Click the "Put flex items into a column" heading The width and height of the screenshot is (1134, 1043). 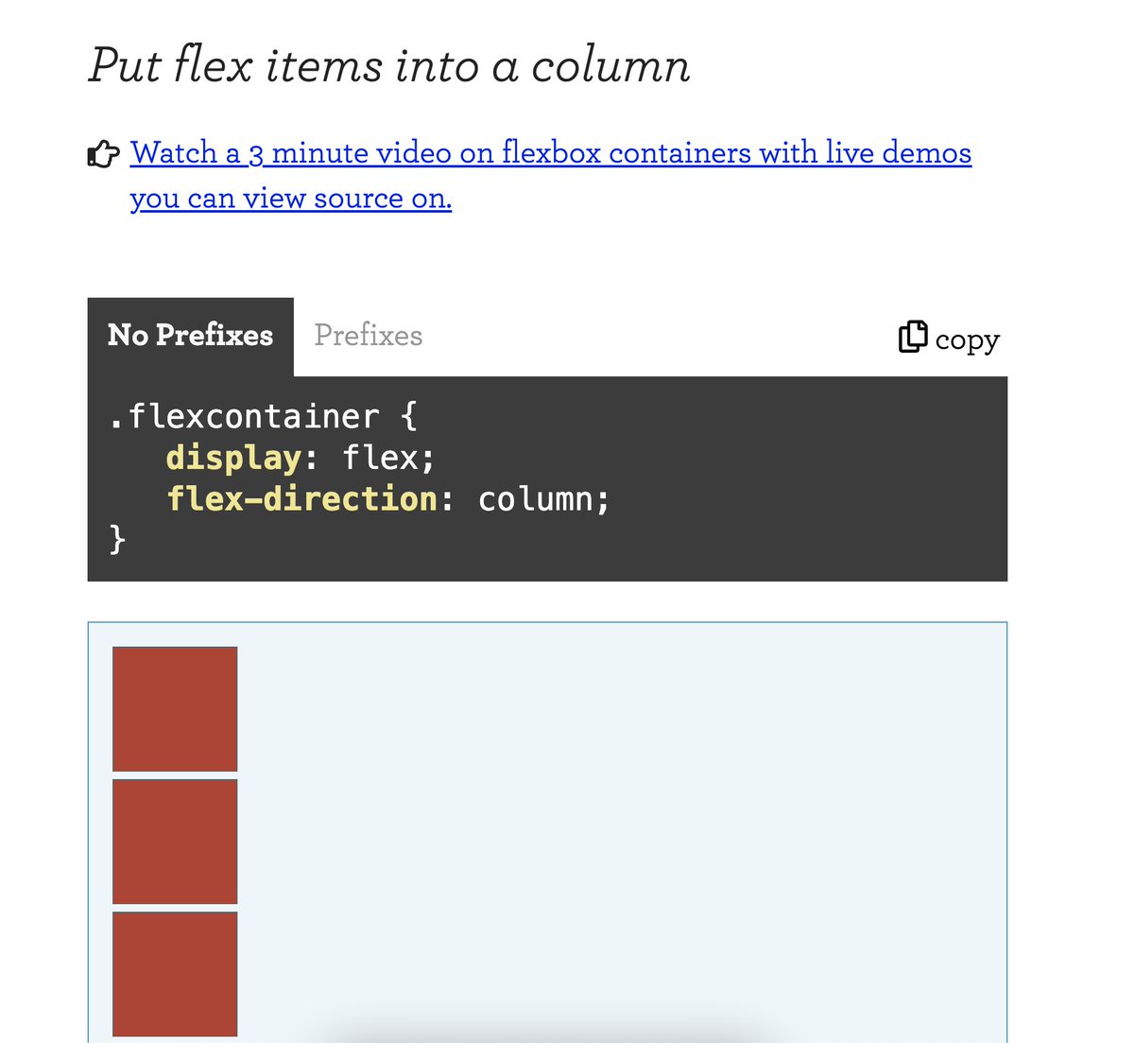click(389, 66)
